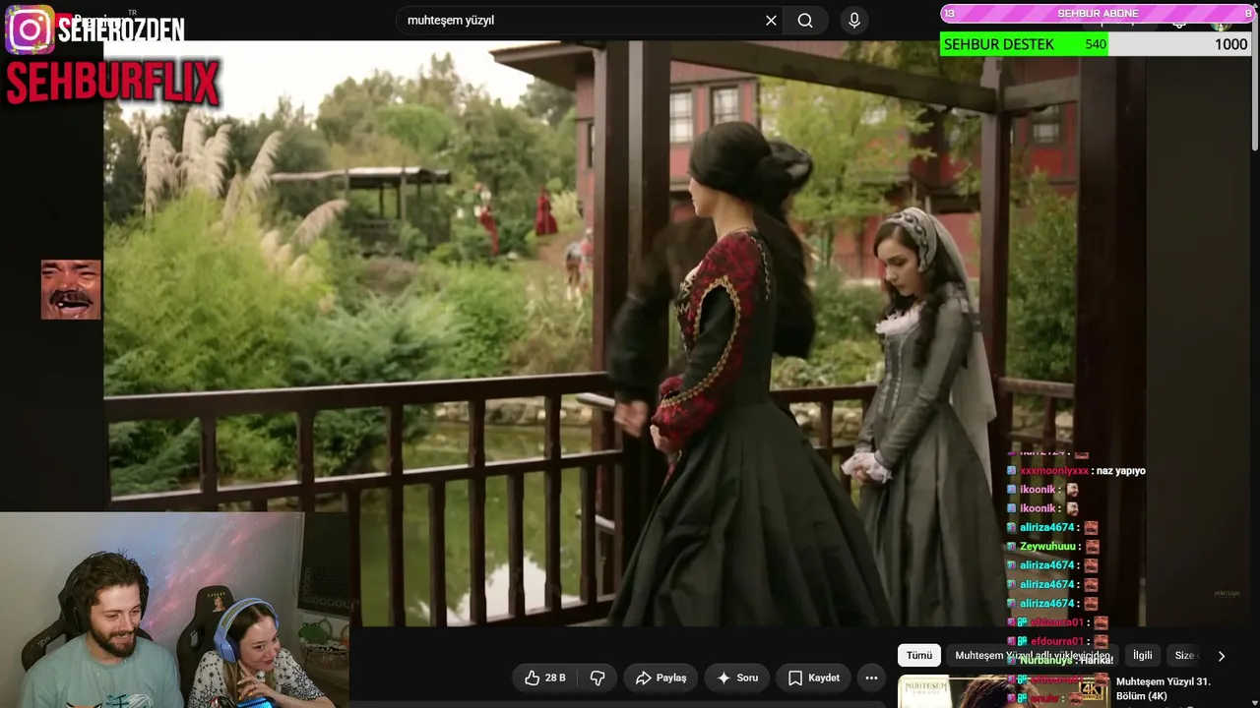The width and height of the screenshot is (1260, 708).
Task: Click the laughing face emote beside the video
Action: 71,289
